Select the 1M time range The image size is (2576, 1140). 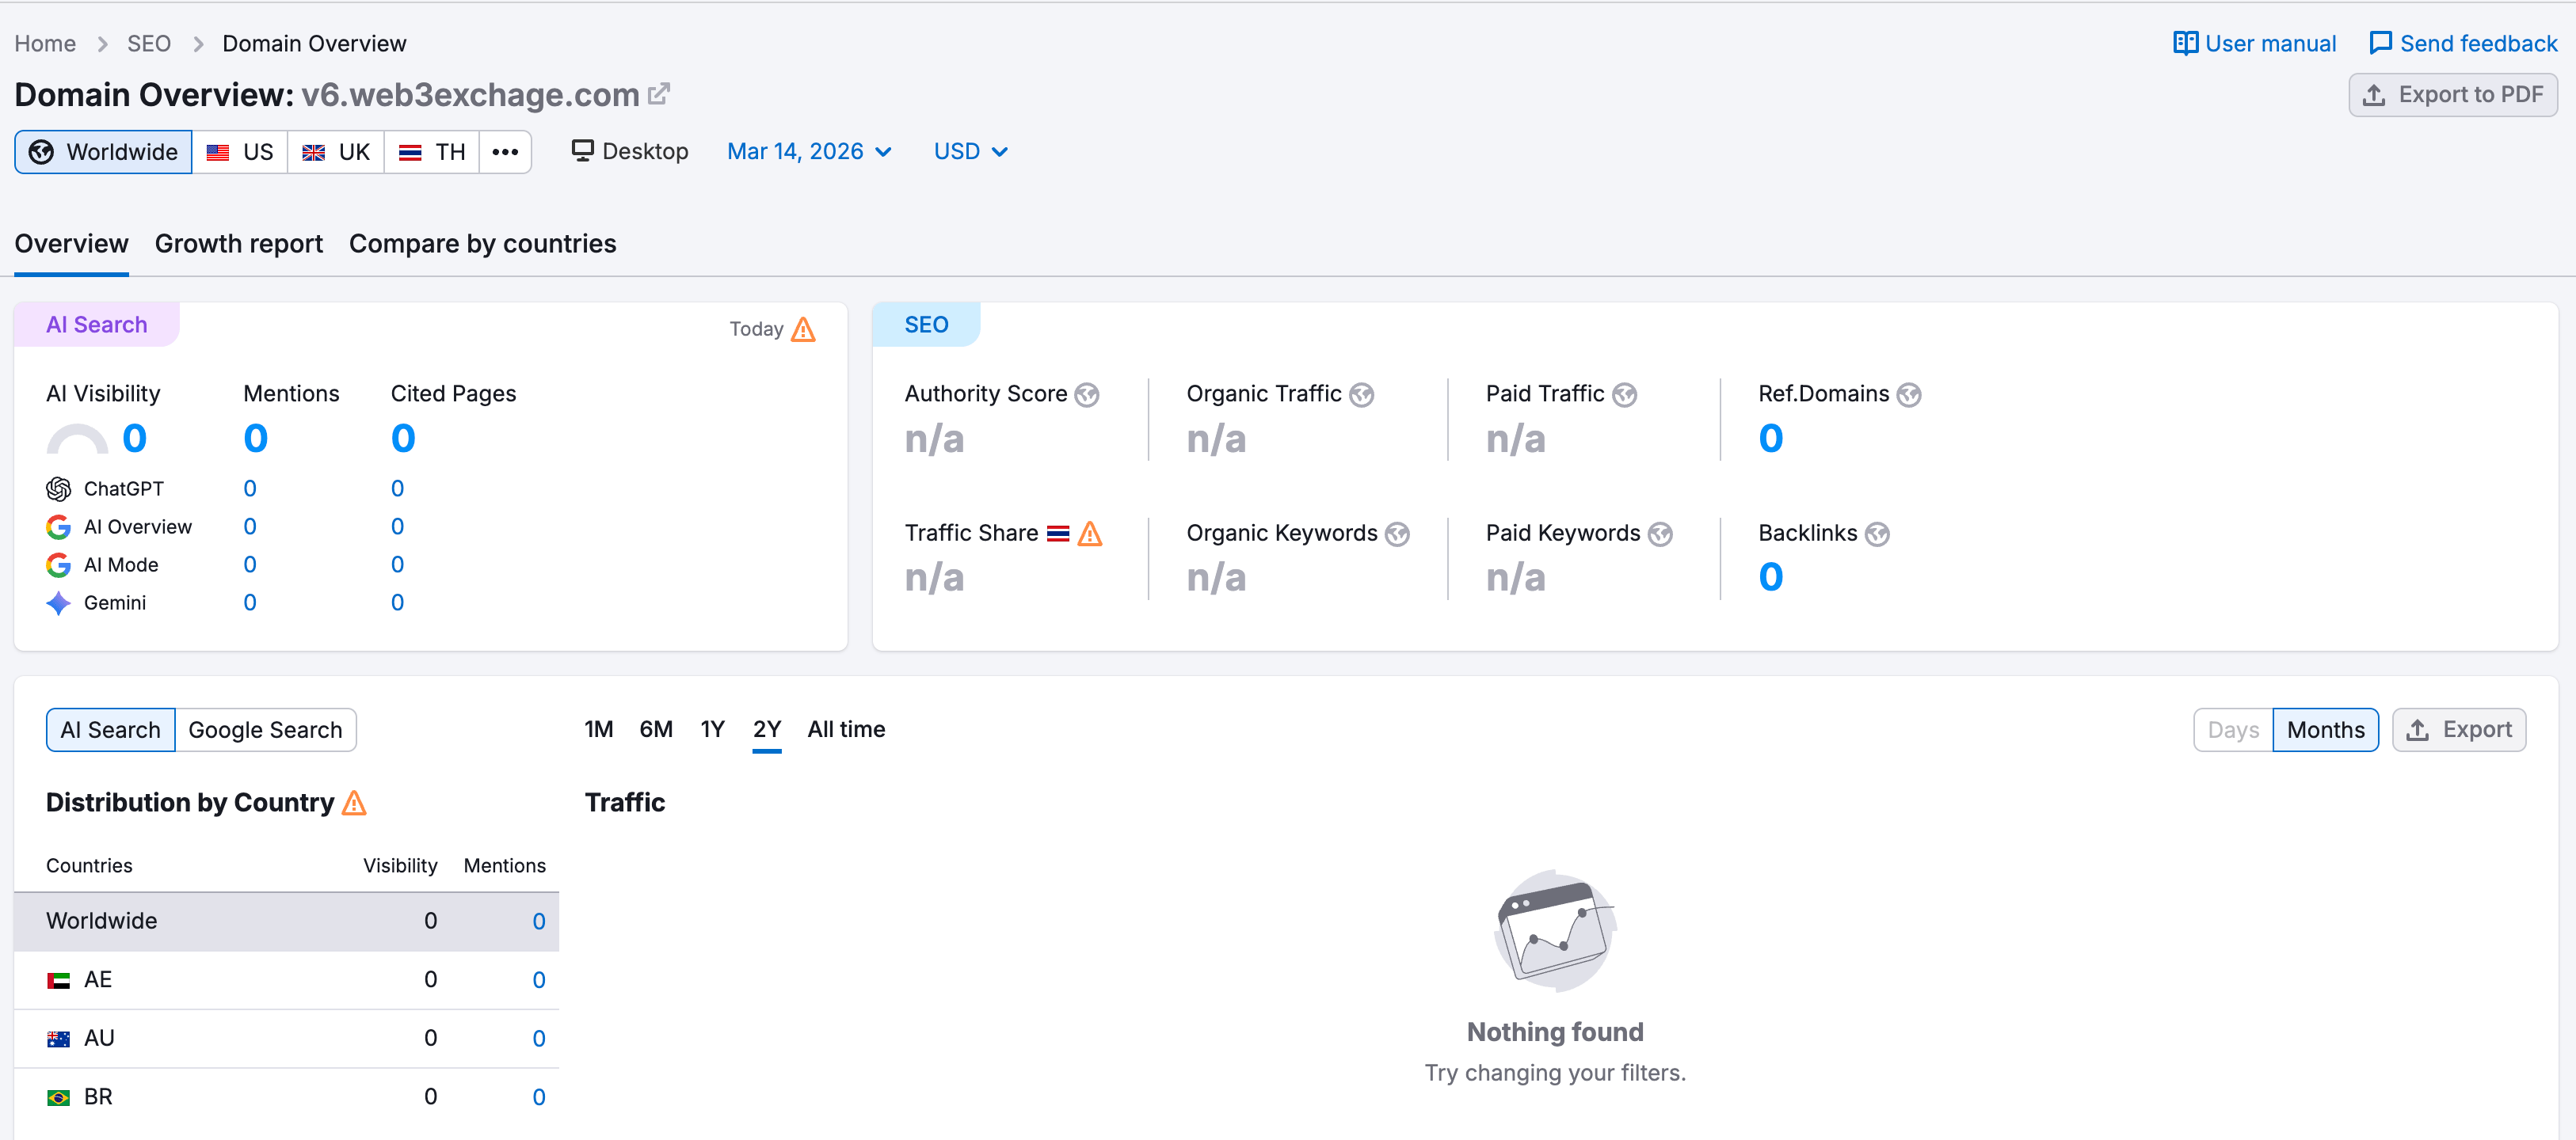(x=598, y=729)
